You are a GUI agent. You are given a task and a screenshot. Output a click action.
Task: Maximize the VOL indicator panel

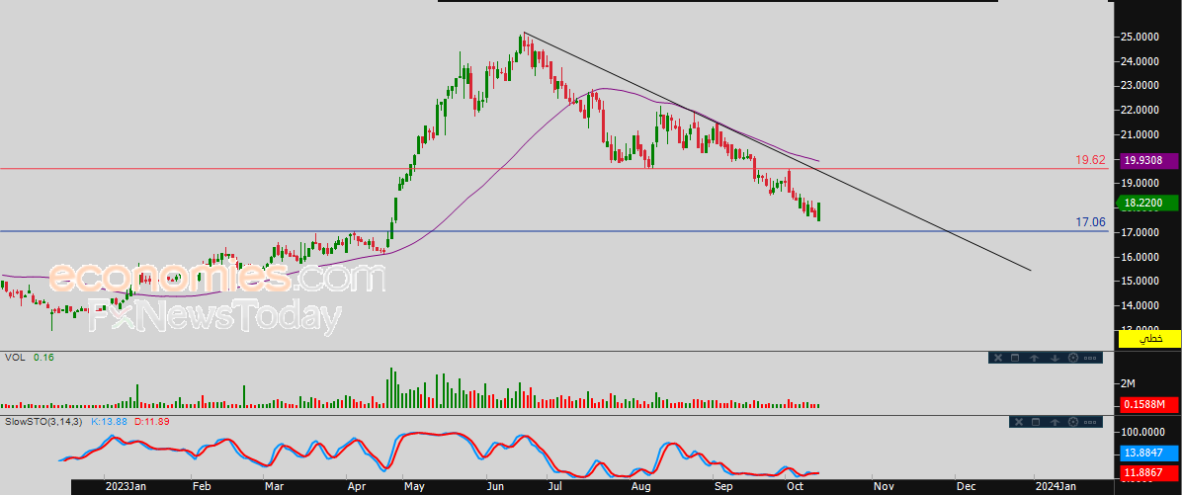1015,358
